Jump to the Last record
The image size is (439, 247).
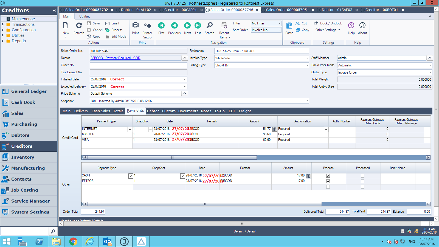[x=198, y=26]
